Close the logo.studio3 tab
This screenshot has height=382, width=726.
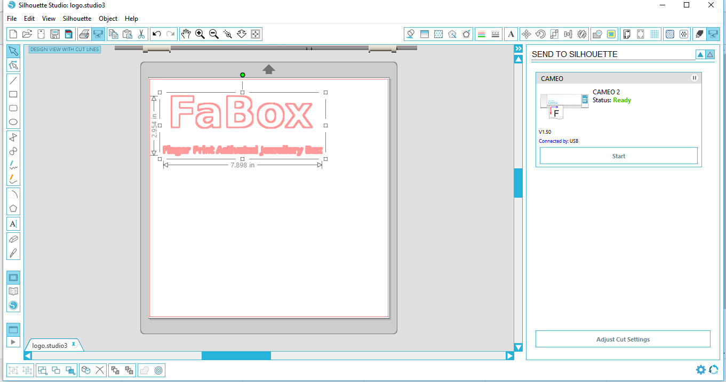tap(74, 344)
